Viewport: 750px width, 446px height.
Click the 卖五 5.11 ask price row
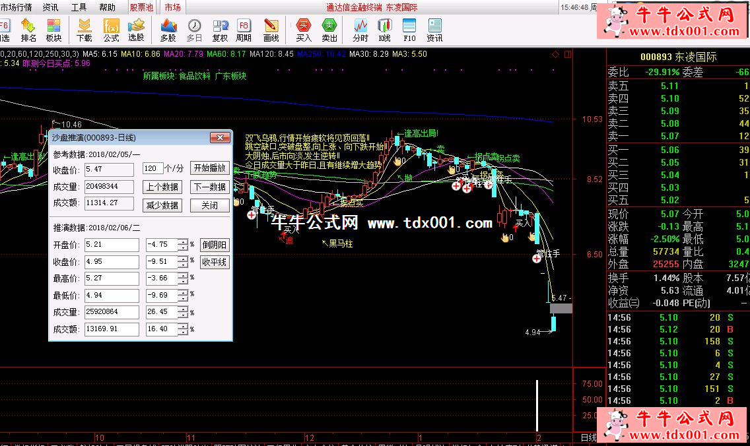pyautogui.click(x=678, y=86)
